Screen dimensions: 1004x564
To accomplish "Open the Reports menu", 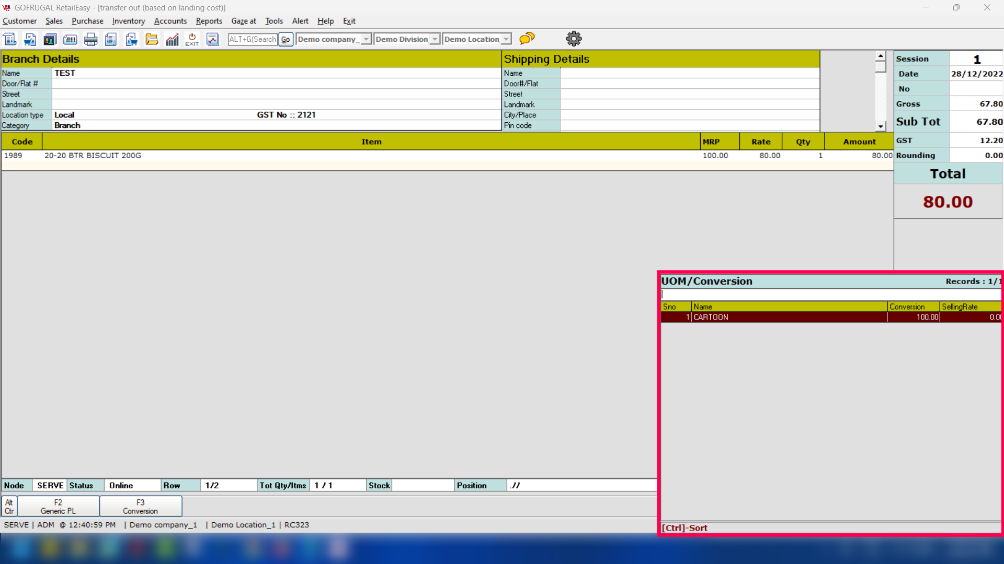I will point(209,21).
